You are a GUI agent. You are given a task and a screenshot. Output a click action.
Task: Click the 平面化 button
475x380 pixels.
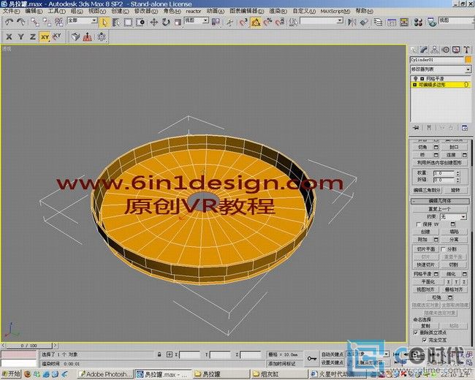(428, 282)
